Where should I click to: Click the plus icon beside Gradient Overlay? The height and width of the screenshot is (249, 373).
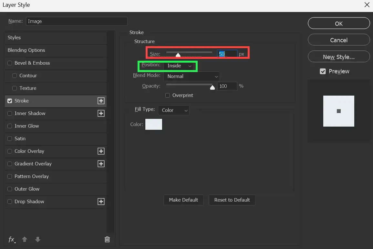coord(101,164)
